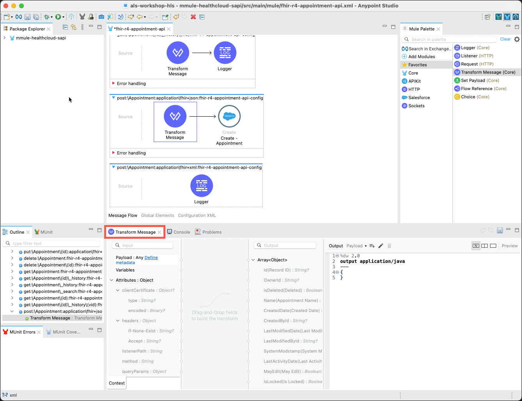Select Choice (Core) in the palette
Image resolution: width=522 pixels, height=401 pixels.
click(x=472, y=97)
